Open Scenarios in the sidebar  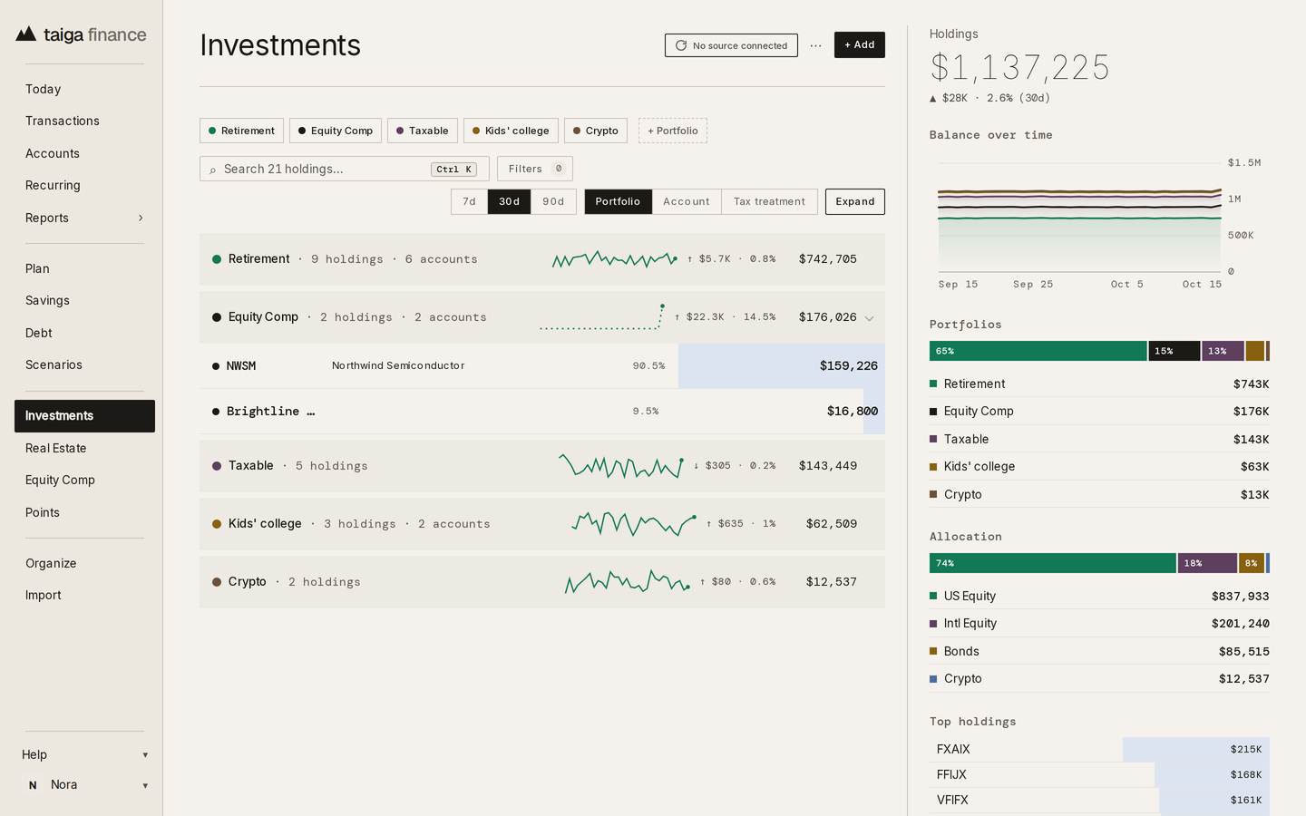(x=54, y=364)
